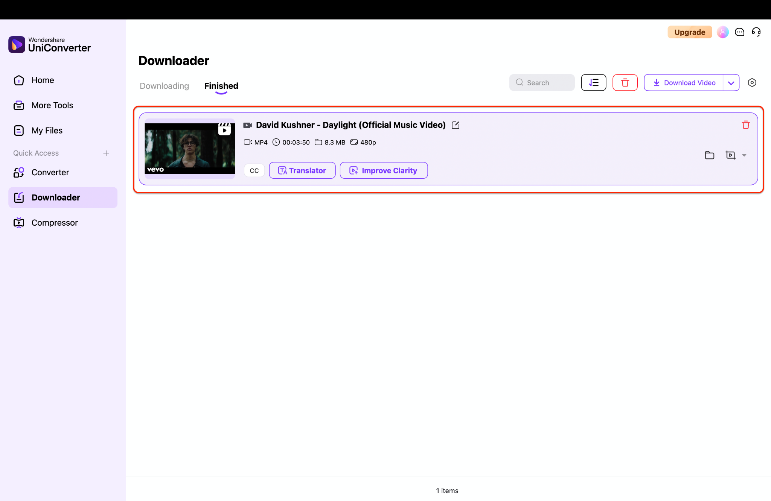Toggle the CC subtitle button
The image size is (771, 501).
[x=254, y=170]
